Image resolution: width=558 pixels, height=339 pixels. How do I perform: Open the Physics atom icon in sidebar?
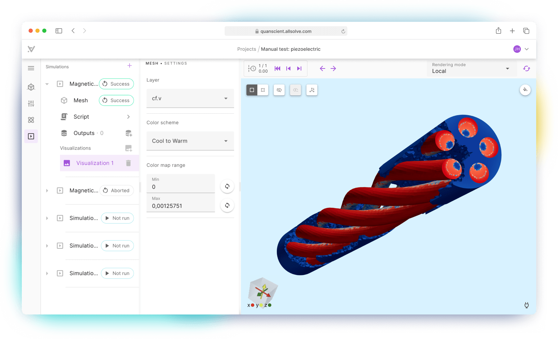click(31, 120)
